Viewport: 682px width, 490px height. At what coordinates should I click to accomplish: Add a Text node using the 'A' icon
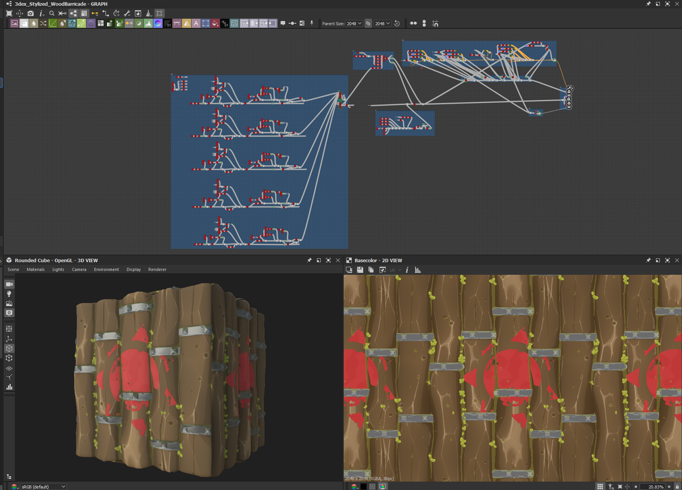196,23
